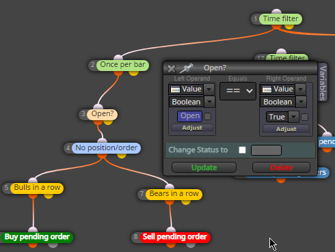Click input connector atop Sell pending order
The width and height of the screenshot is (335, 252).
[171, 229]
